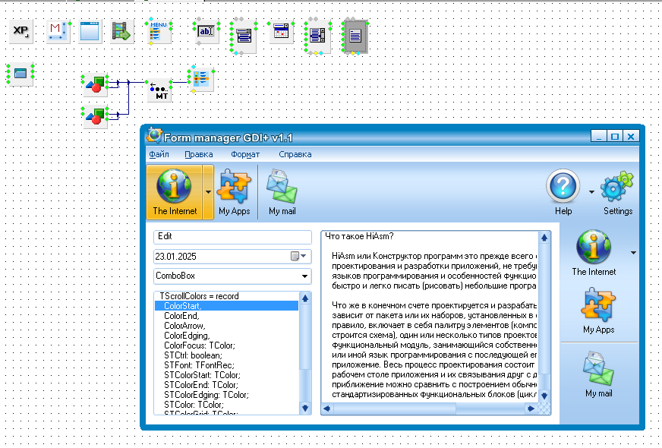Image resolution: width=662 pixels, height=448 pixels.
Task: Select the 'STColor: TColor;' list row
Action: [x=227, y=405]
